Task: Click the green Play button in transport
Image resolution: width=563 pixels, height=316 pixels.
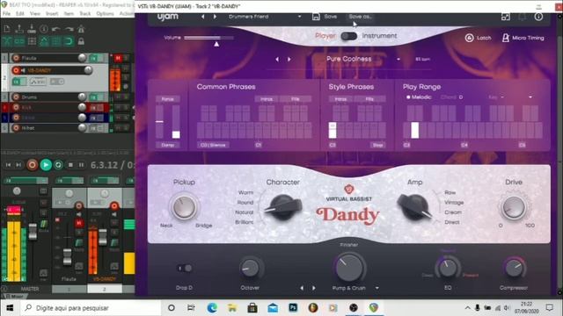Action: click(46, 165)
